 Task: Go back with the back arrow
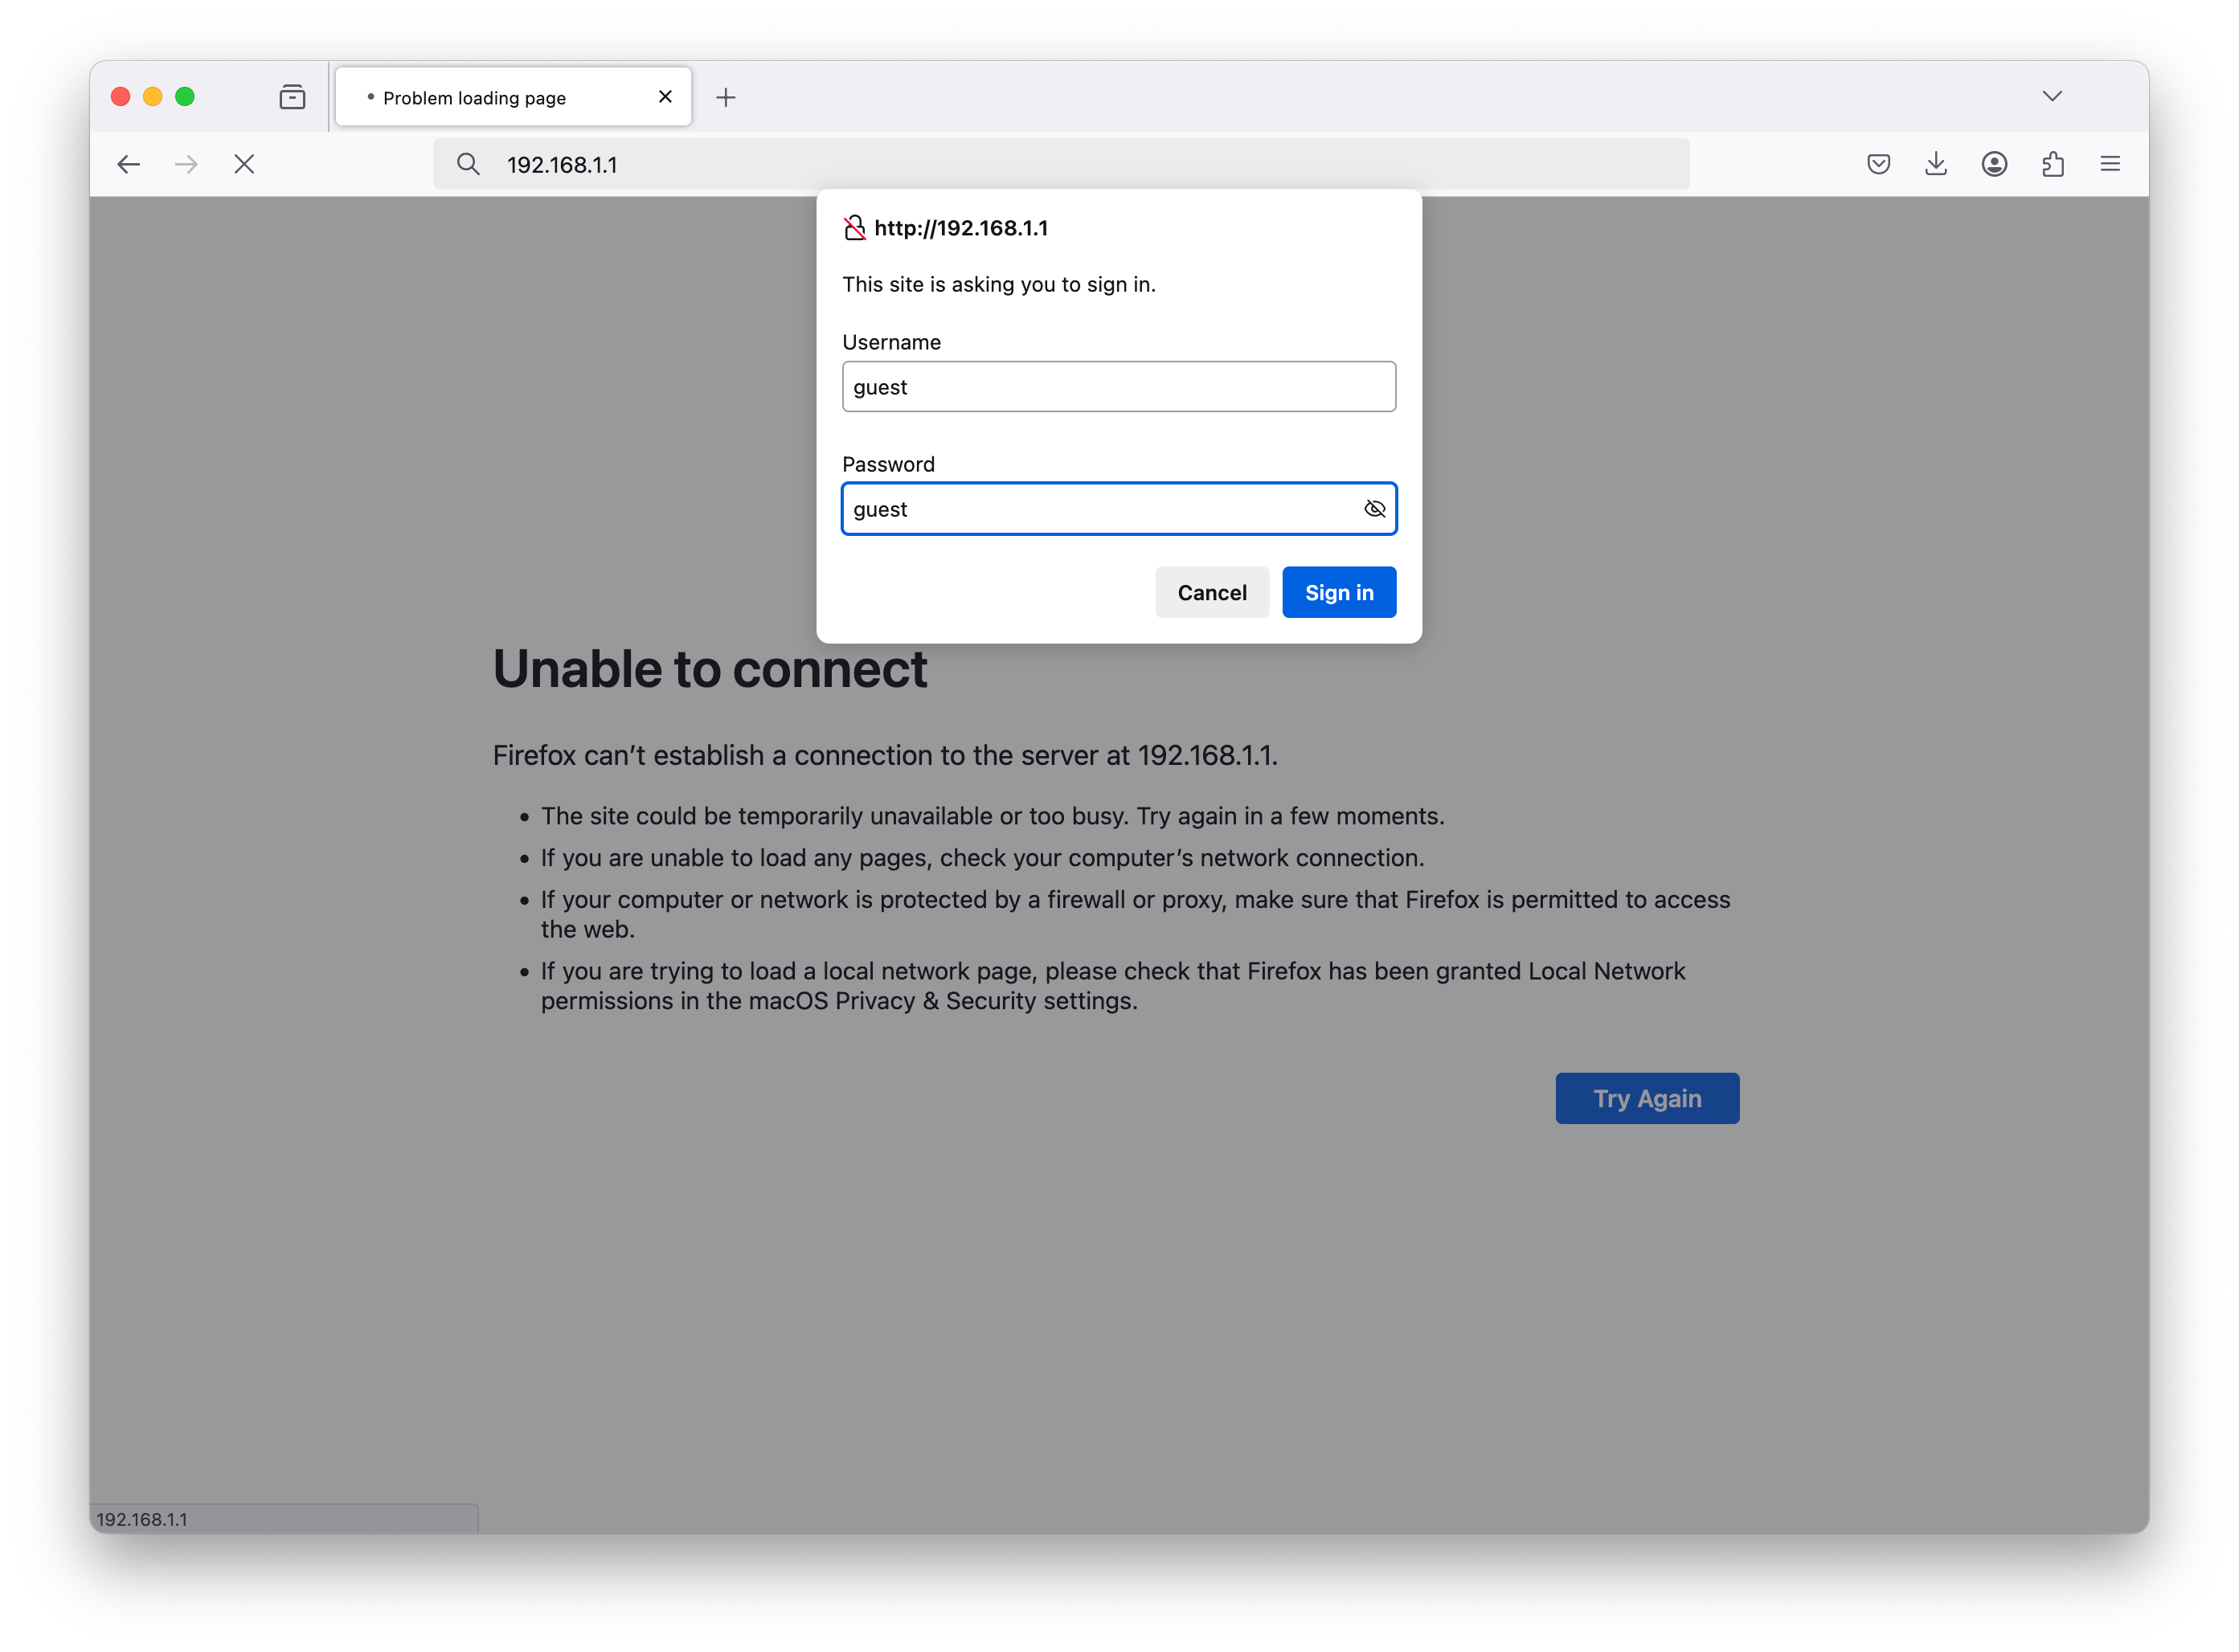coord(128,164)
